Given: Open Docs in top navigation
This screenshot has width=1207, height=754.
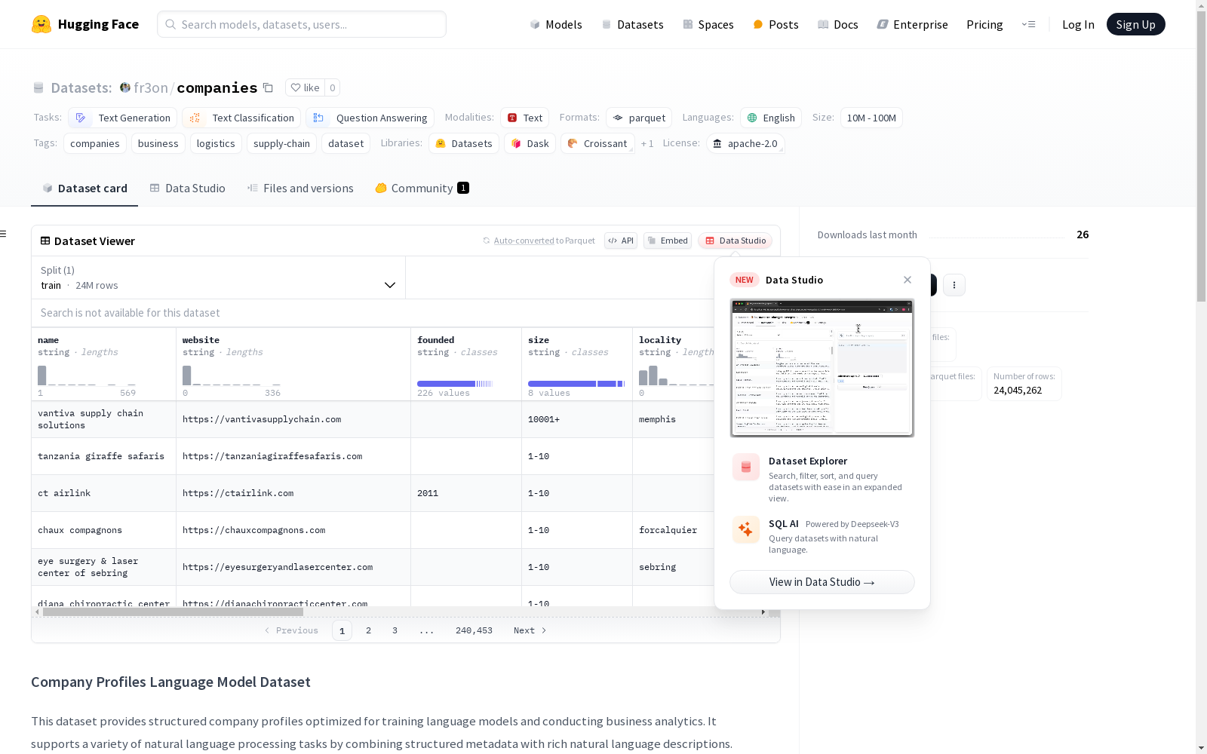Looking at the screenshot, I should [837, 24].
